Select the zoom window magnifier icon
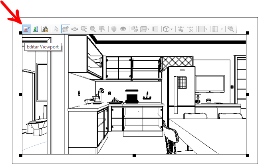 [x=102, y=29]
